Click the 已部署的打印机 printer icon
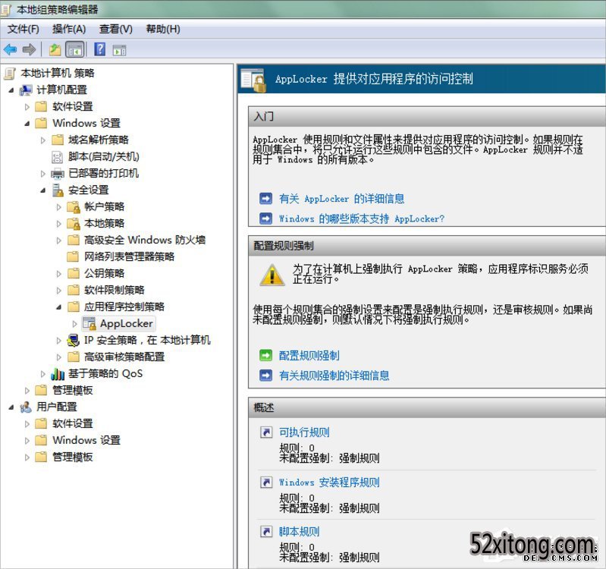 58,174
